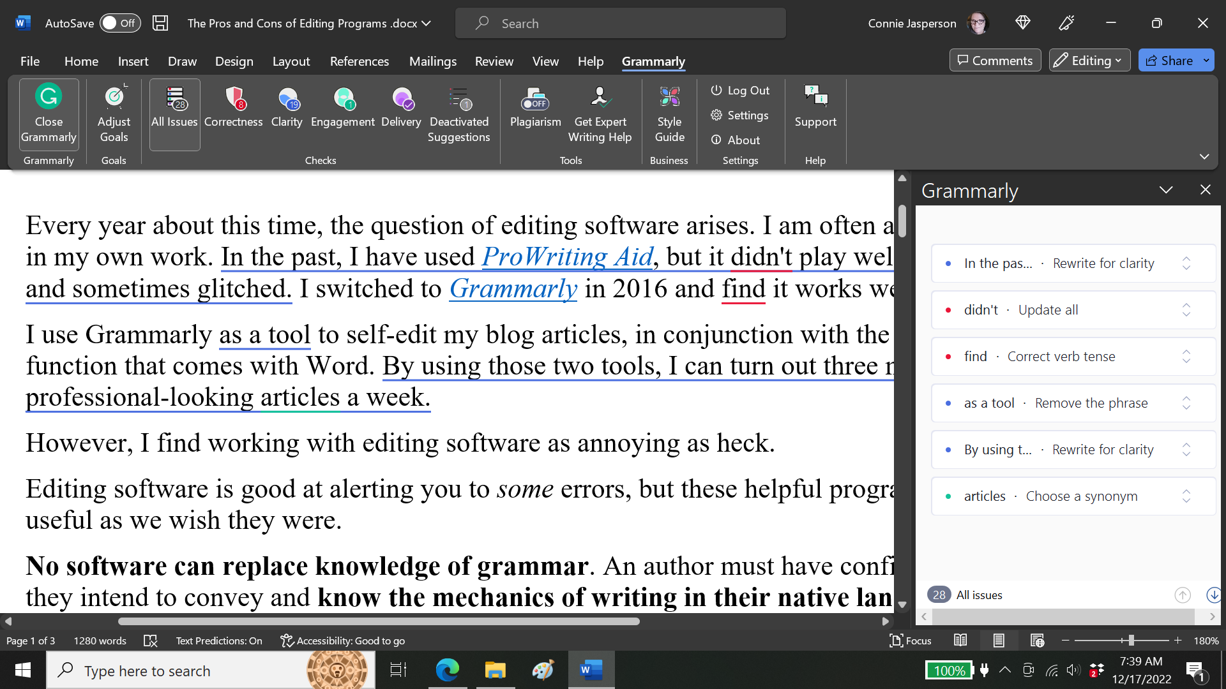Click the Search box in the title bar

tap(620, 23)
